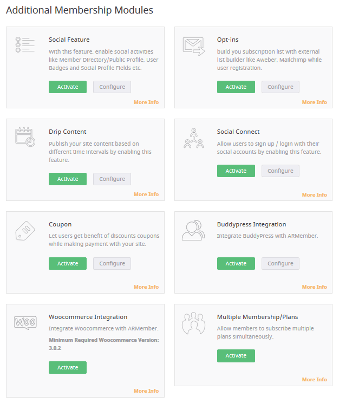The height and width of the screenshot is (403, 339).
Task: Click the Opt-ins envelope icon
Action: coord(194,46)
